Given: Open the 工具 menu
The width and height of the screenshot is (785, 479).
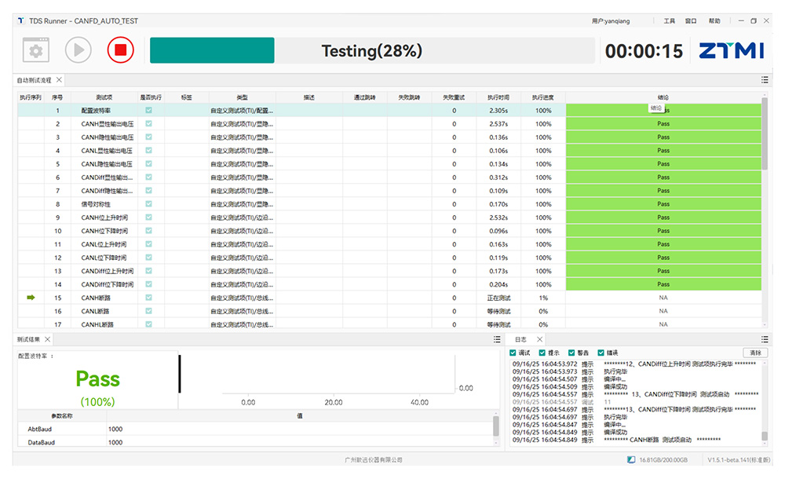Looking at the screenshot, I should (669, 21).
